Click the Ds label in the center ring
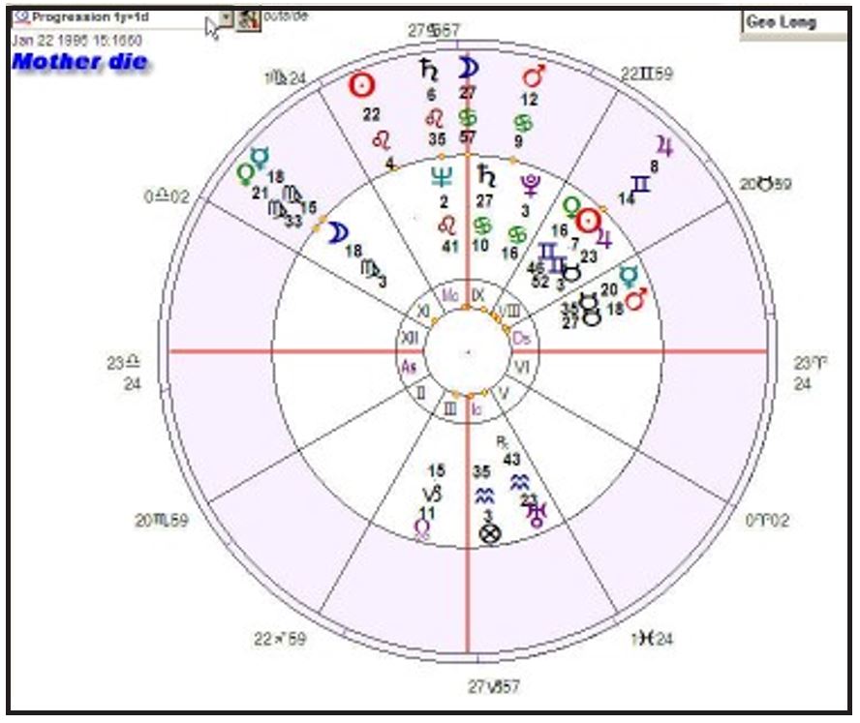This screenshot has height=723, width=860. (521, 338)
